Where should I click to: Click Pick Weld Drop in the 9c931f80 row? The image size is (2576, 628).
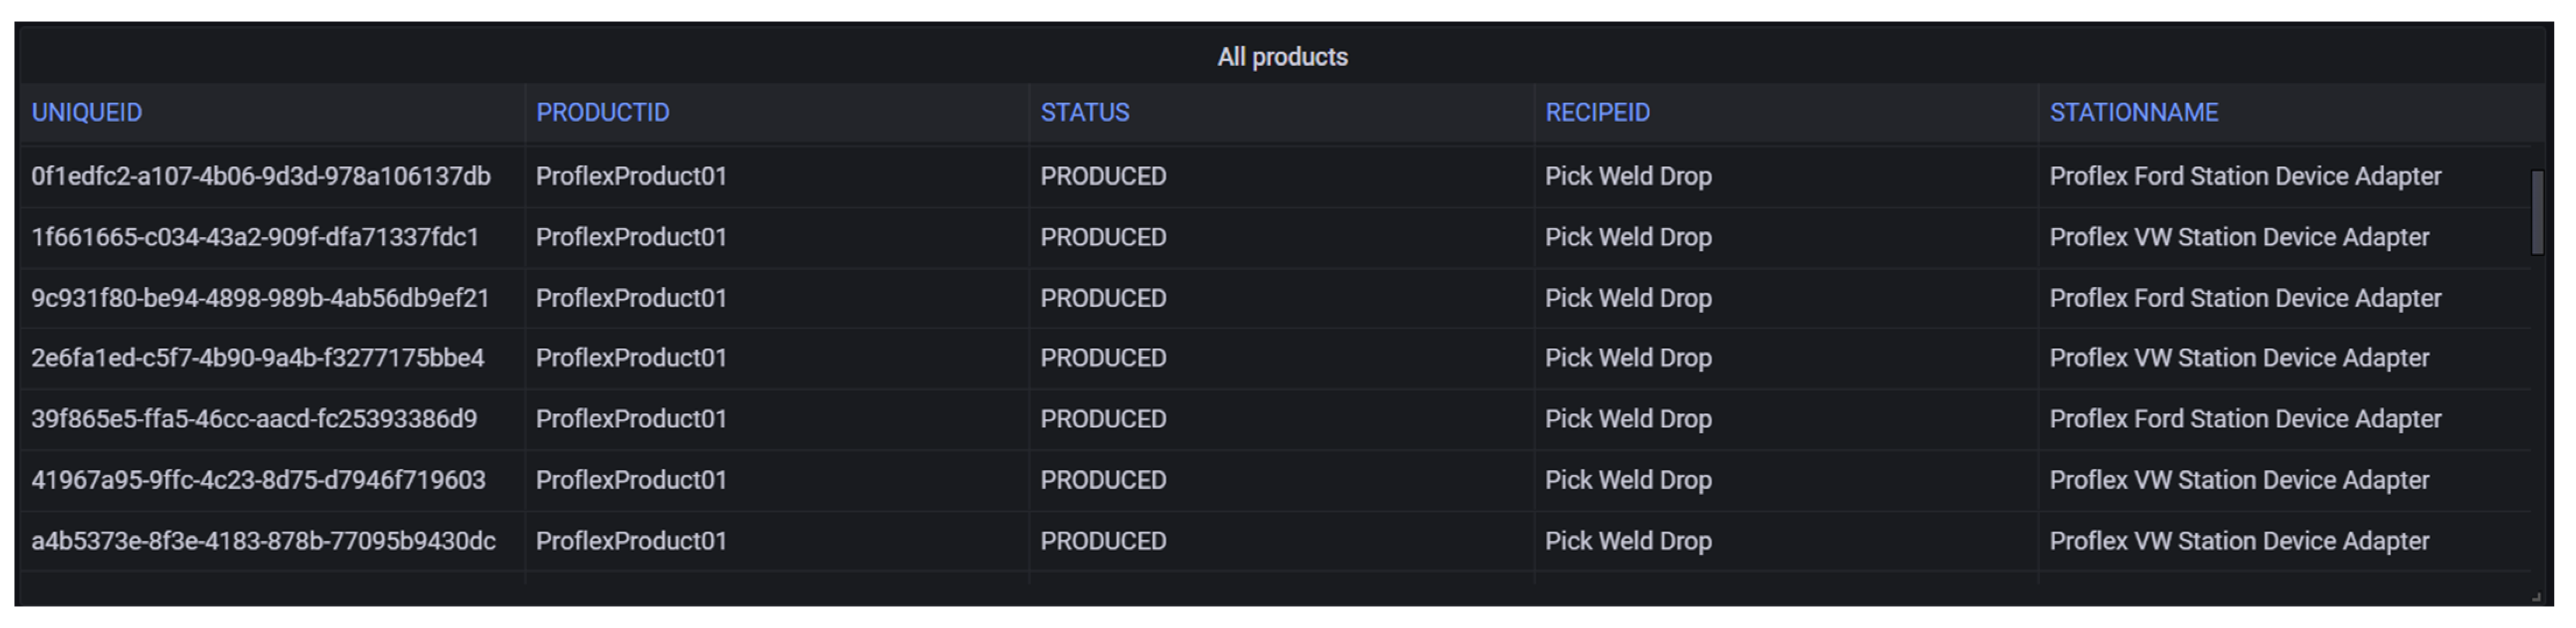pos(1628,298)
